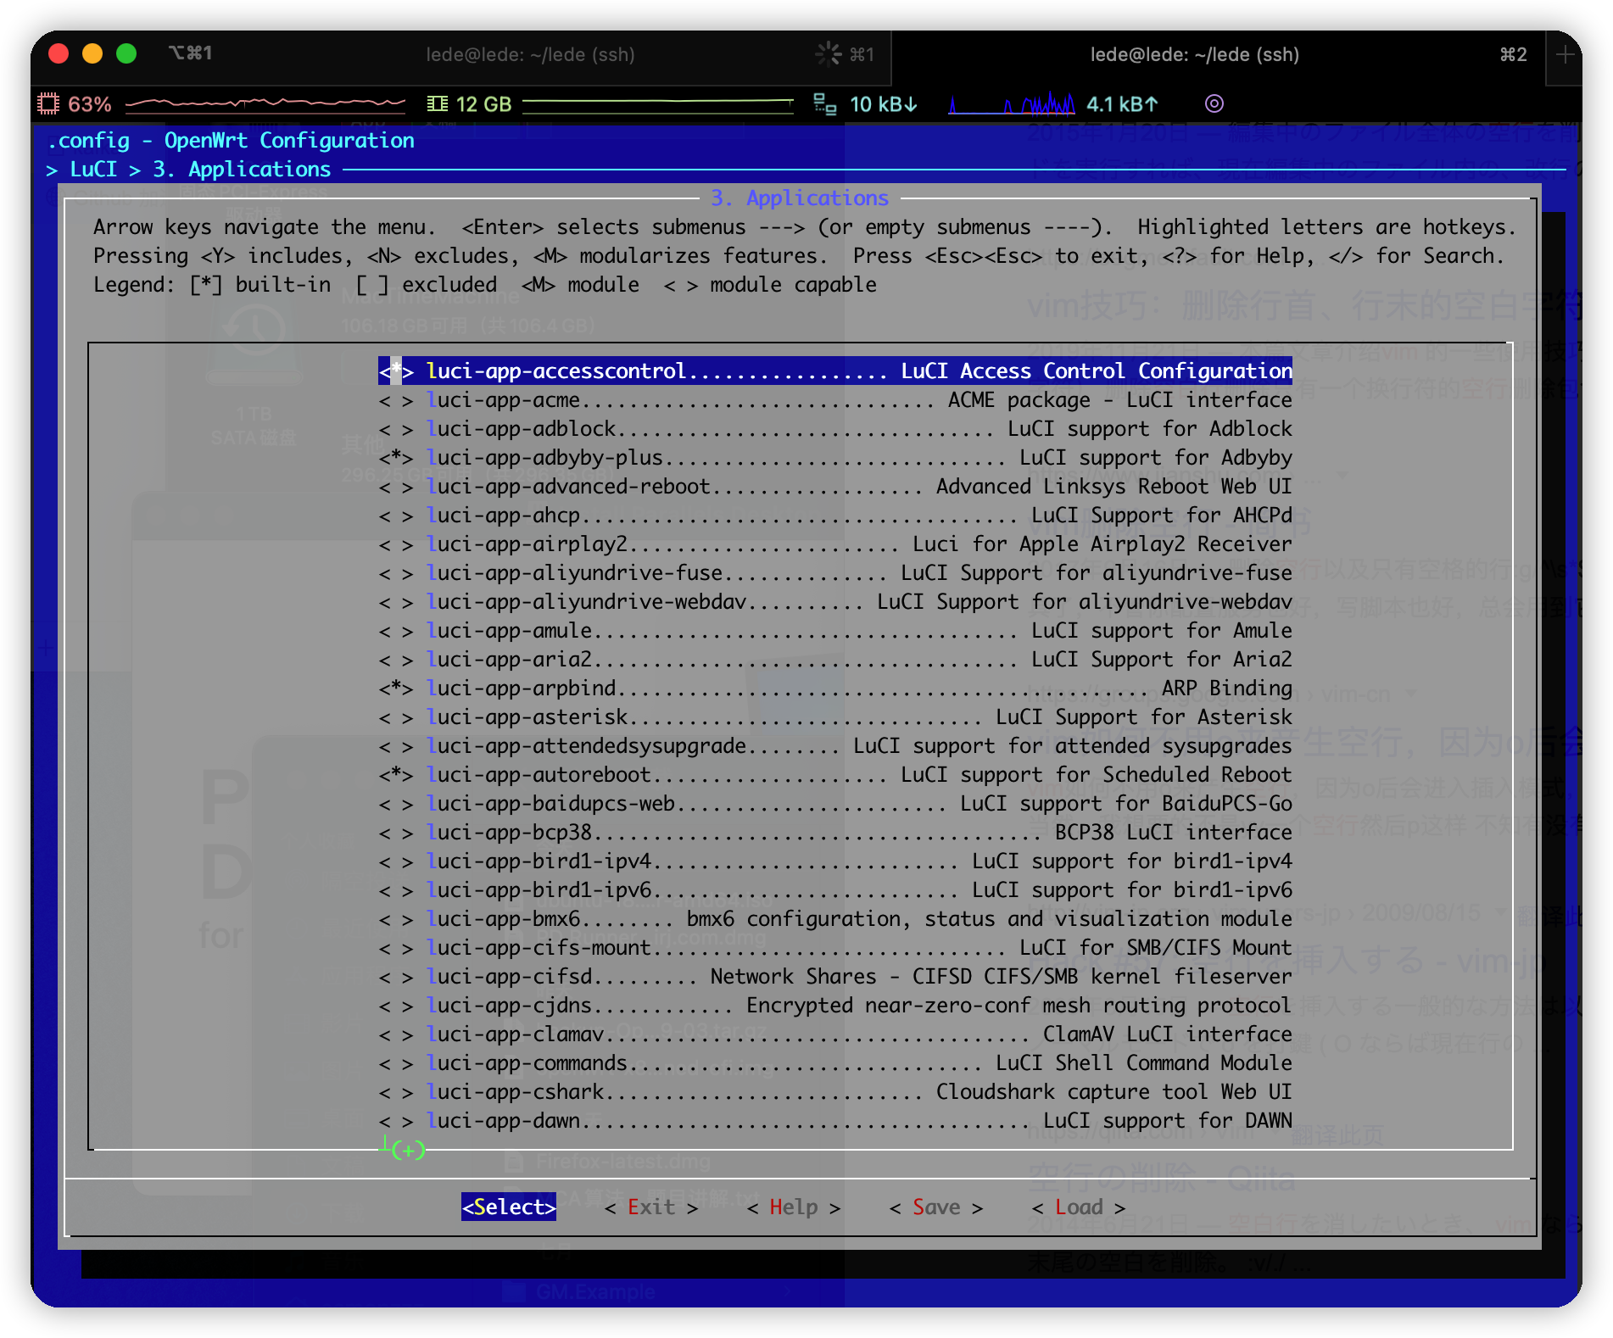Click the '3. Applications' dialog title
The image size is (1613, 1338).
tap(800, 198)
